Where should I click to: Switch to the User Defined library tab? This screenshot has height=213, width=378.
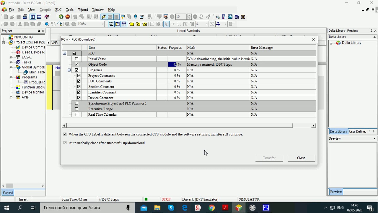[358, 132]
